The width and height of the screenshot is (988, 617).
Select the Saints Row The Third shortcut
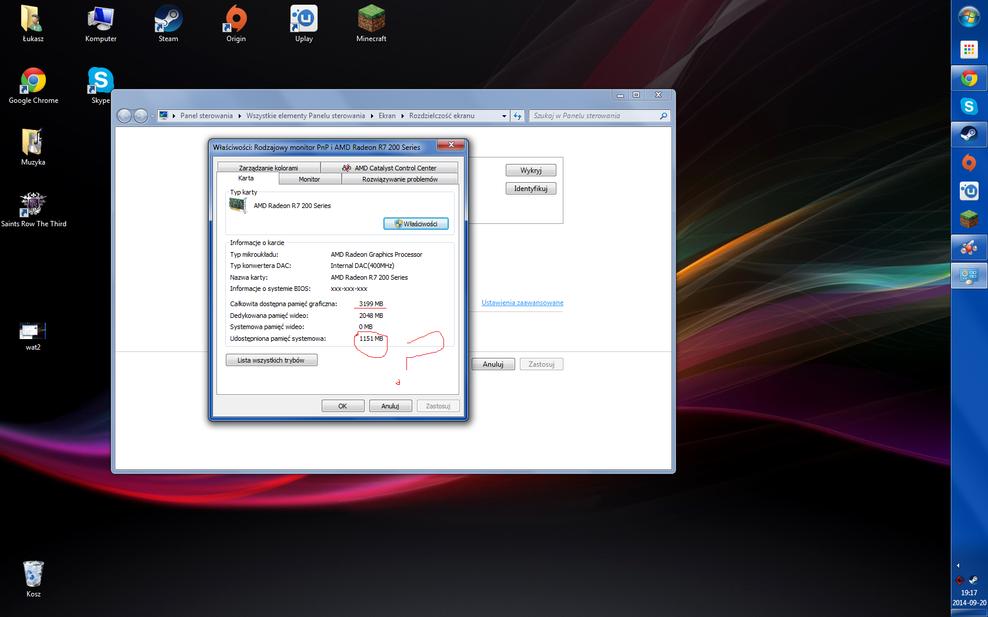(34, 209)
